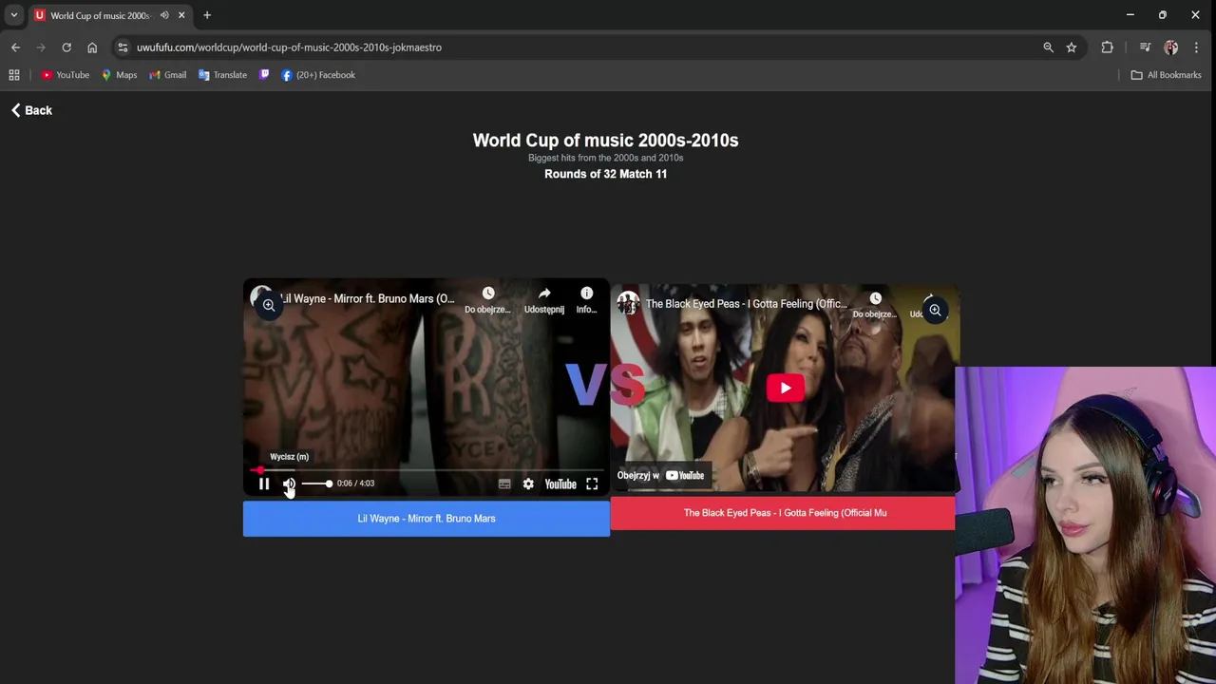Click the 0:06 / 4:03 time display

(x=355, y=484)
